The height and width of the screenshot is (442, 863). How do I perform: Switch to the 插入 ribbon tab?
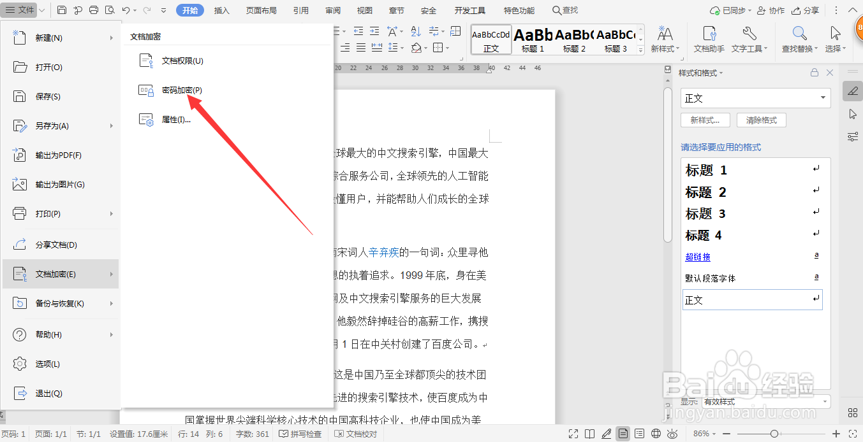pos(222,10)
